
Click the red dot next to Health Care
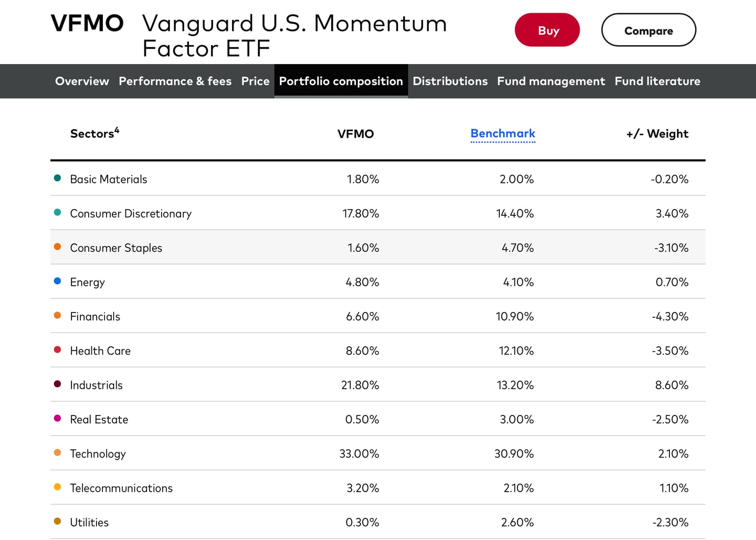(x=57, y=349)
